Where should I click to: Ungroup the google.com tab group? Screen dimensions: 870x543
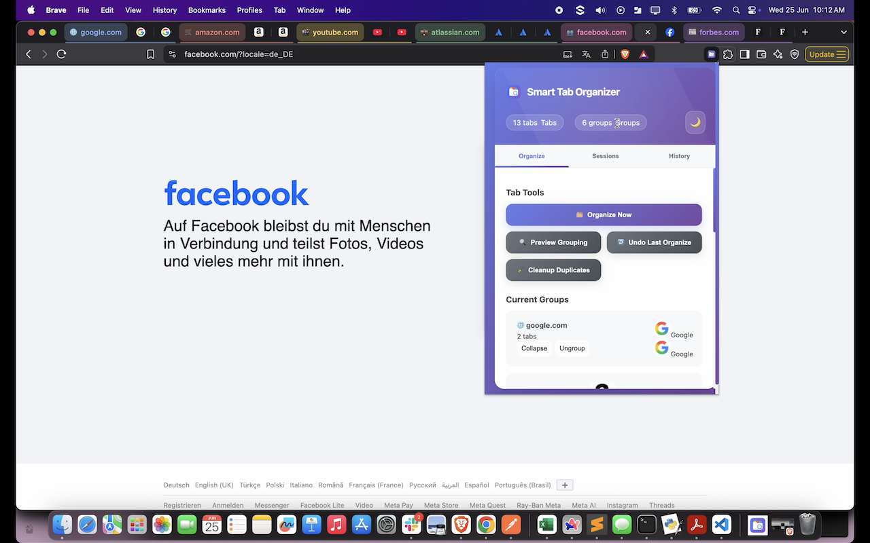click(572, 348)
